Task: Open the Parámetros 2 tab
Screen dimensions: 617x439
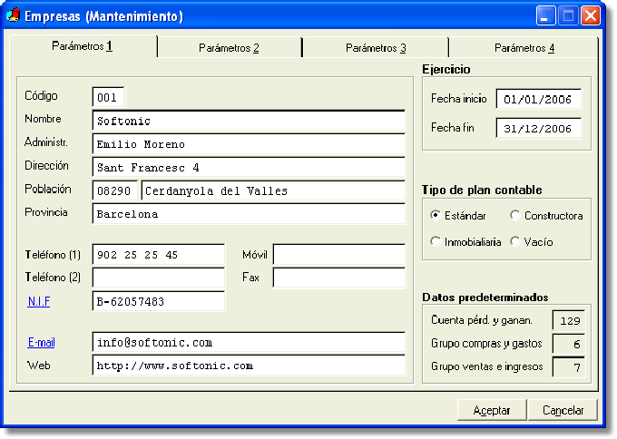Action: click(x=229, y=48)
